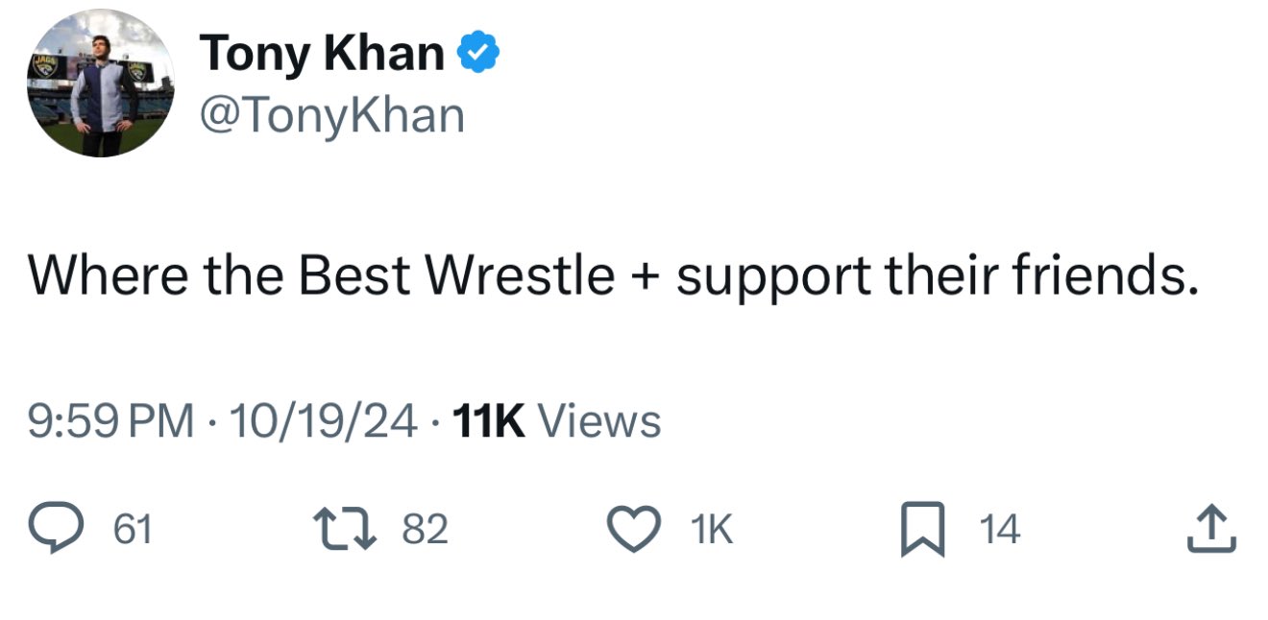Click the plus sign in tweet text
Image resolution: width=1268 pixels, height=620 pixels.
[x=646, y=277]
